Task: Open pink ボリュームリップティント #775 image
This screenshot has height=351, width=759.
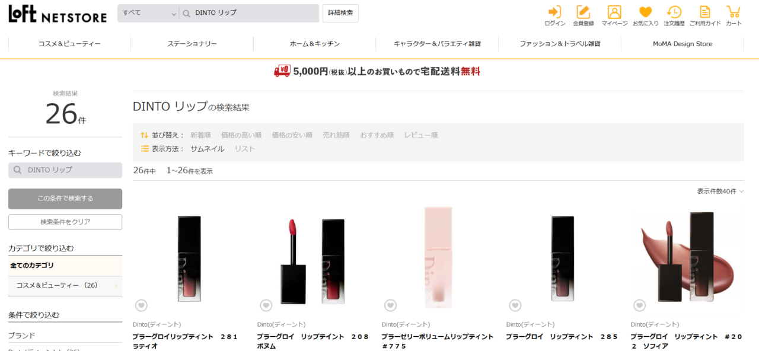Action: [438, 259]
